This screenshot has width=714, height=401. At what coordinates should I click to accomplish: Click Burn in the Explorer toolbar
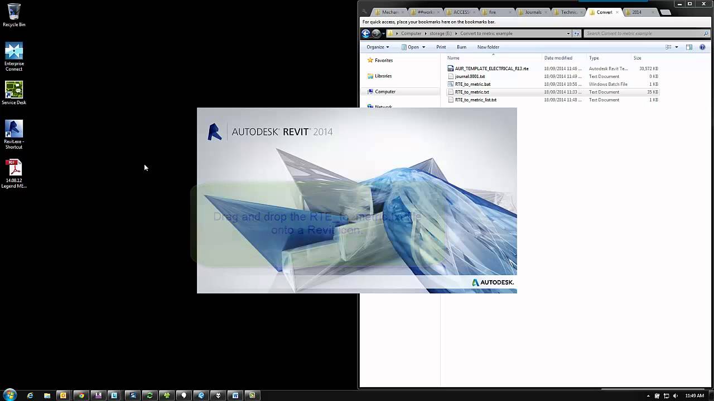click(461, 47)
